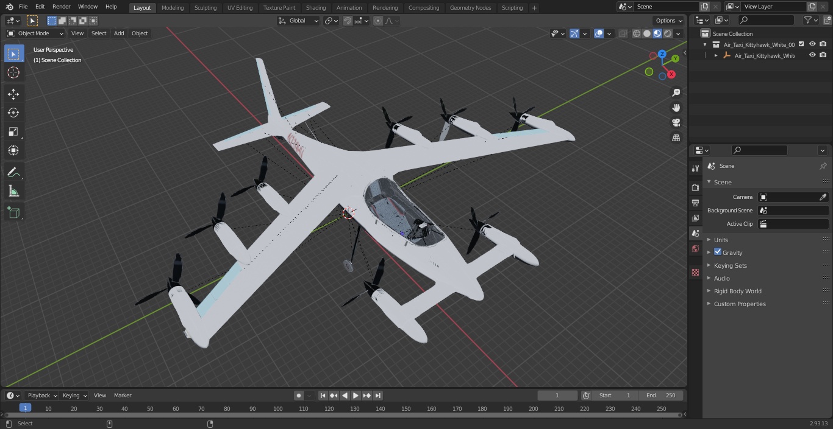Click the Blender logo menu icon
Viewport: 833px width, 429px height.
[10, 7]
